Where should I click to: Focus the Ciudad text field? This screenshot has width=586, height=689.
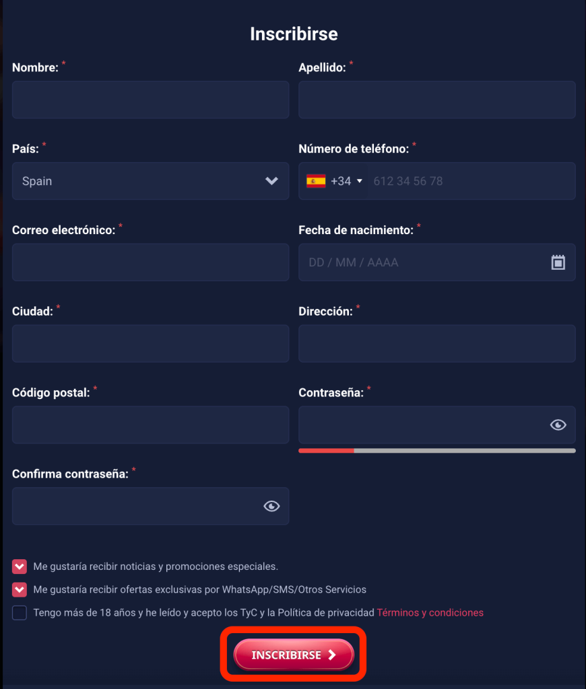click(150, 343)
